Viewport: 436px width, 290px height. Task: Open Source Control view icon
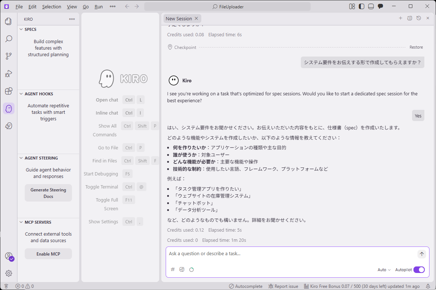click(x=8, y=56)
